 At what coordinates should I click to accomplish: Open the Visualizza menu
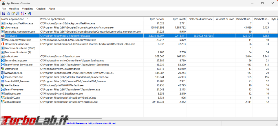28,9
